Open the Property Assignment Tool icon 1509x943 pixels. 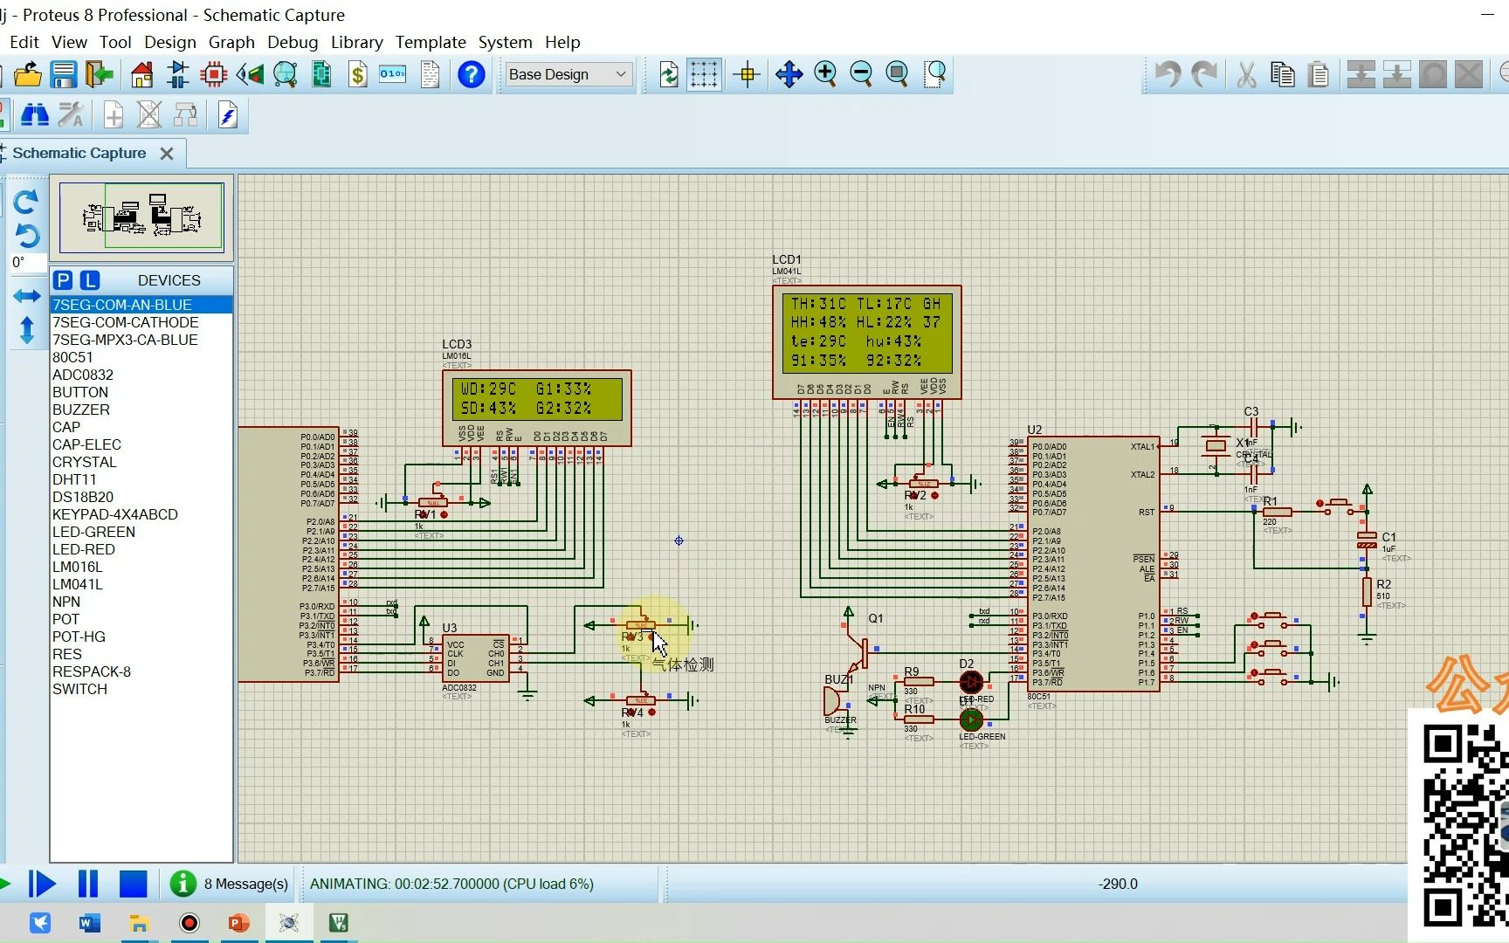pyautogui.click(x=71, y=114)
